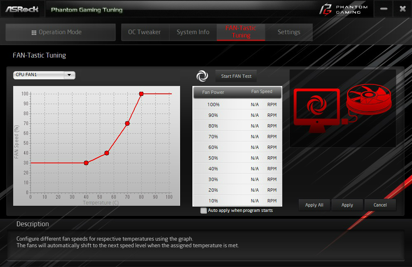Minimize the Phantom Gaming Tuning window
Screen dimensions: 412x267
[x=384, y=9]
